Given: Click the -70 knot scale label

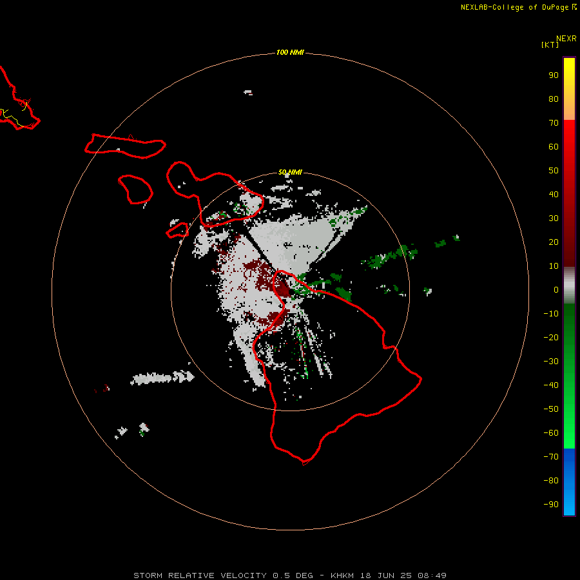Looking at the screenshot, I should [551, 457].
